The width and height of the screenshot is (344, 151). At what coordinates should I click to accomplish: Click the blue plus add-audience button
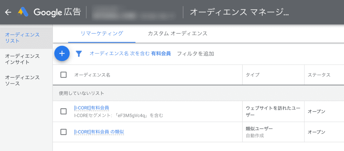pos(62,54)
